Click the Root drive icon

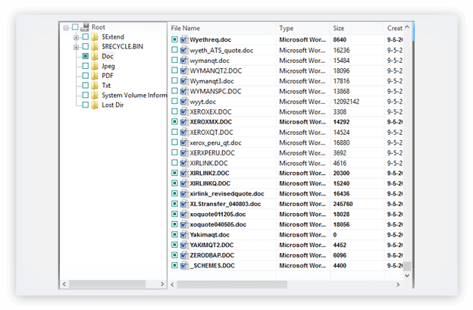[84, 27]
